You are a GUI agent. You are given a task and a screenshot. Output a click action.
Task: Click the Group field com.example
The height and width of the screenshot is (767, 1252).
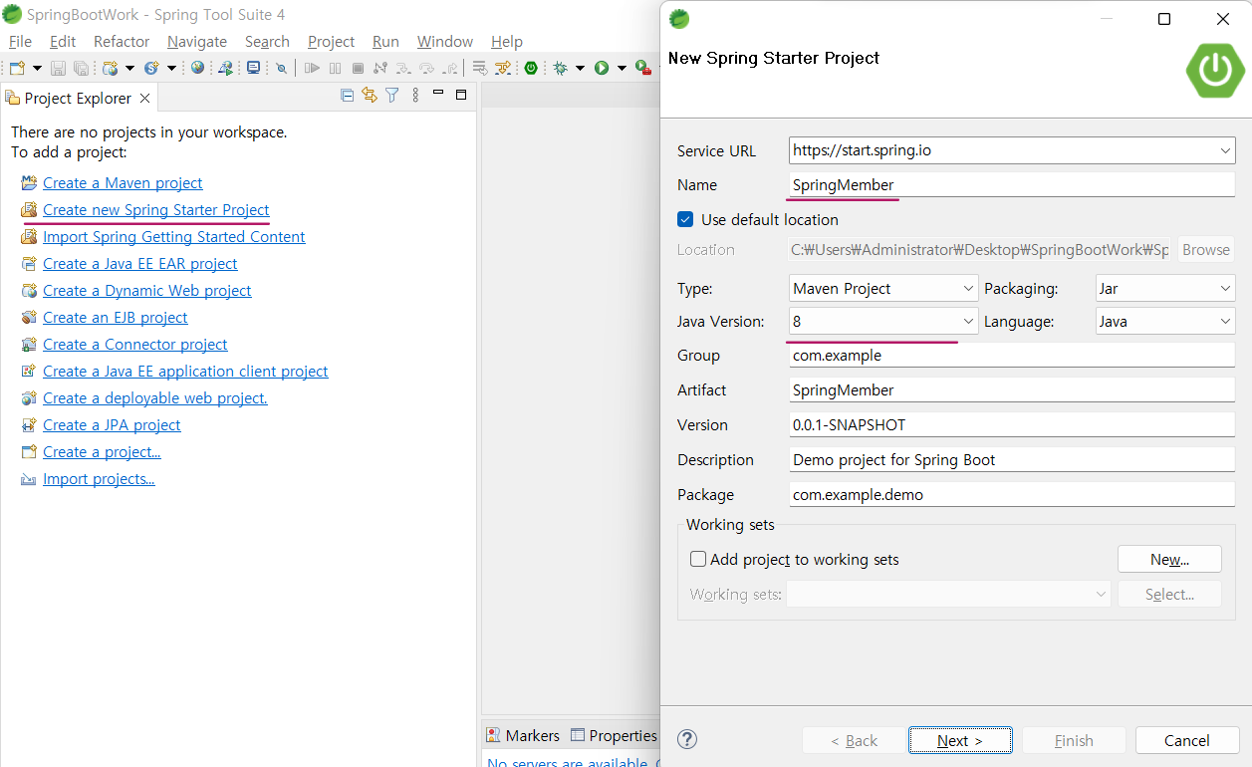point(1012,355)
